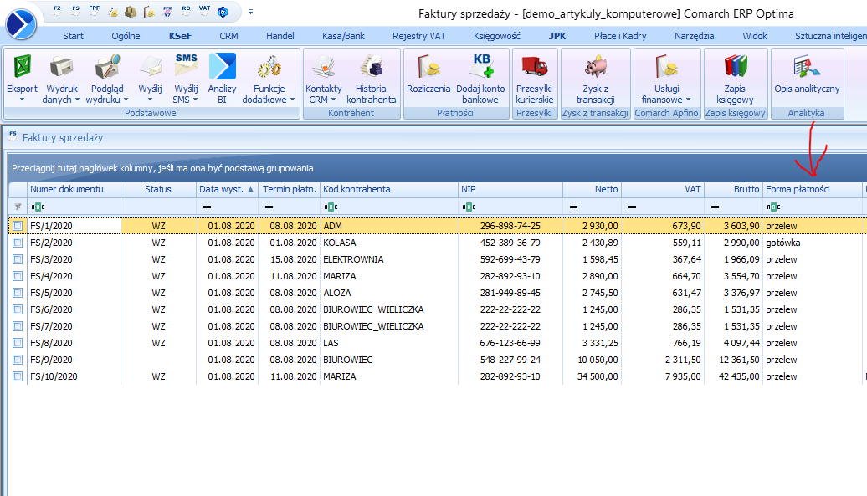Sort by the Kod kontrahenta column header
Viewport: 867px width, 496px height.
(x=388, y=189)
